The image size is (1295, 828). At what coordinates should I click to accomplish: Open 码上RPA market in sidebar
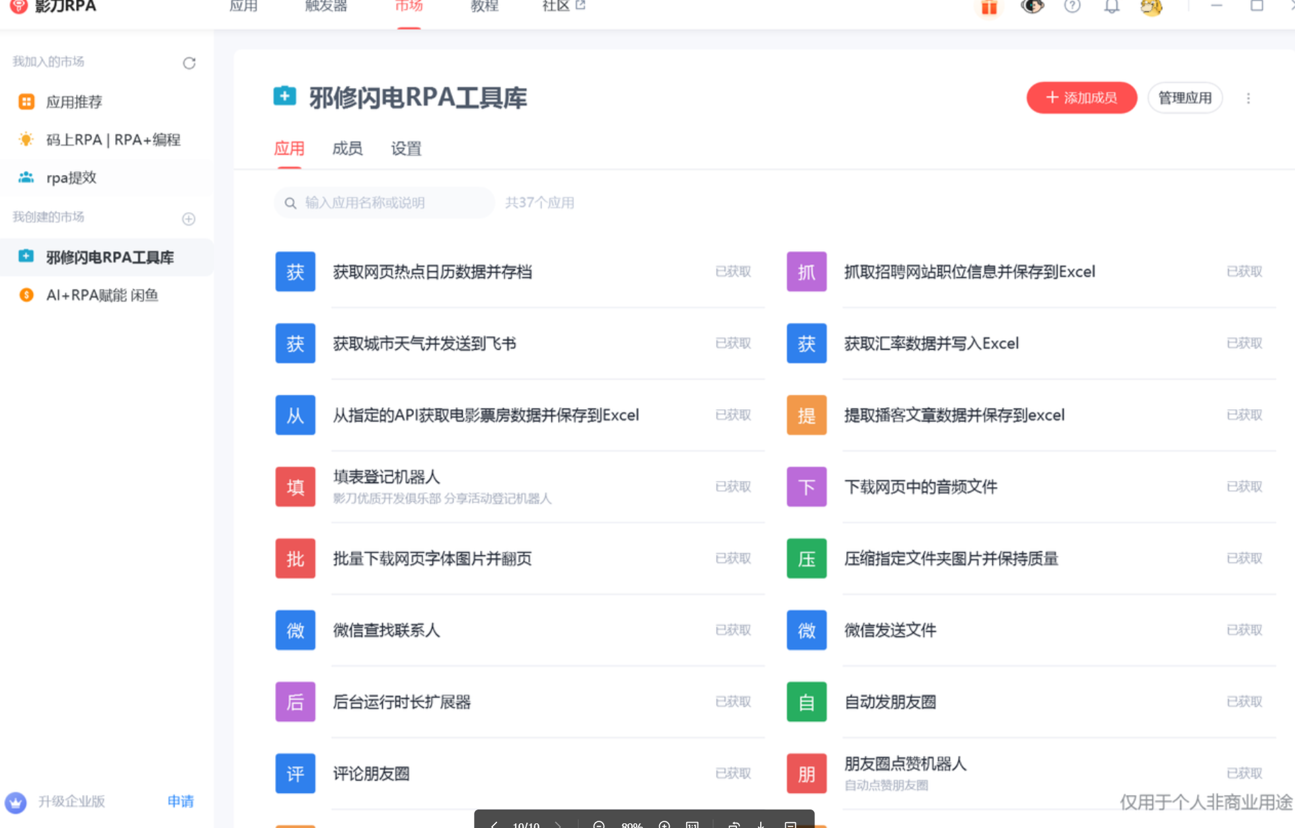click(113, 139)
